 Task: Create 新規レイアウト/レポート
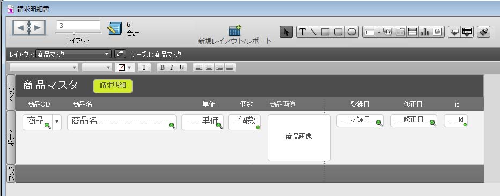235,34
